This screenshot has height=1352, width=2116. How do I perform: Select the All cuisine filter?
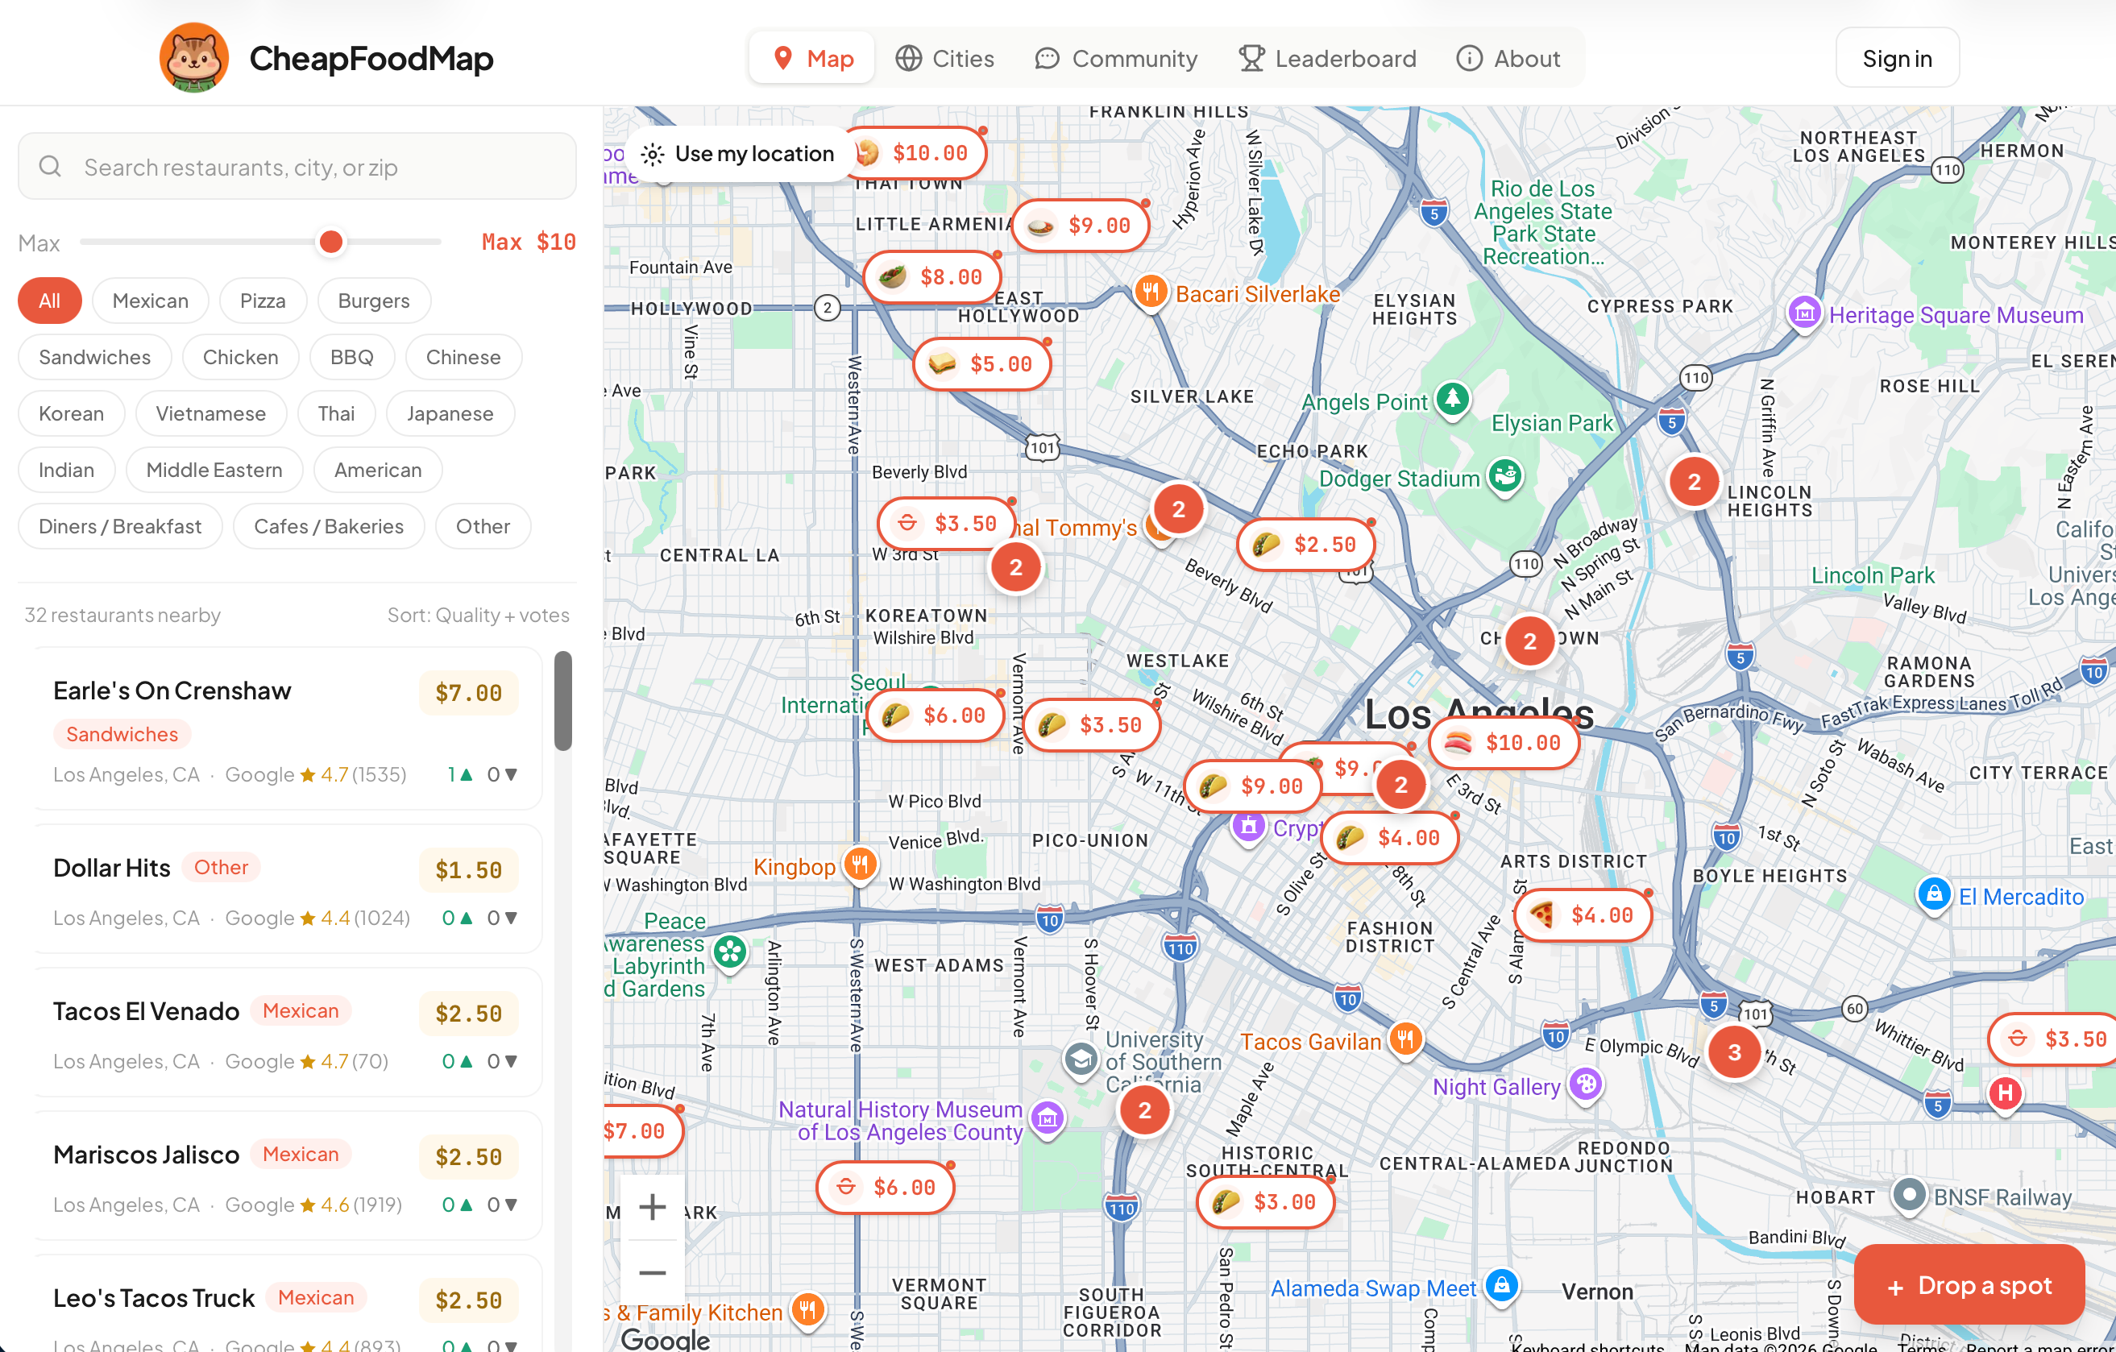49,301
